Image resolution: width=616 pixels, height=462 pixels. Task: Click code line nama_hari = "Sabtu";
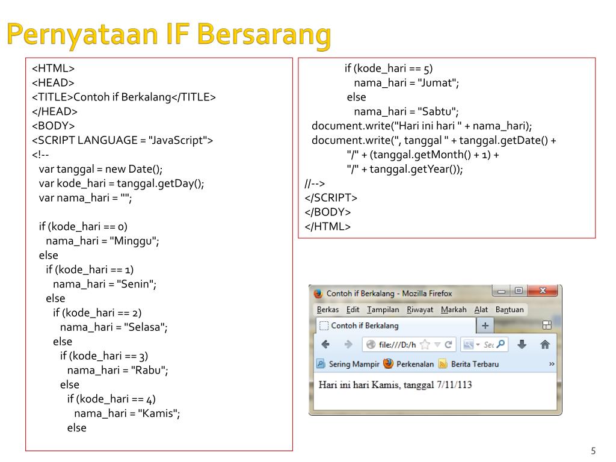point(406,111)
